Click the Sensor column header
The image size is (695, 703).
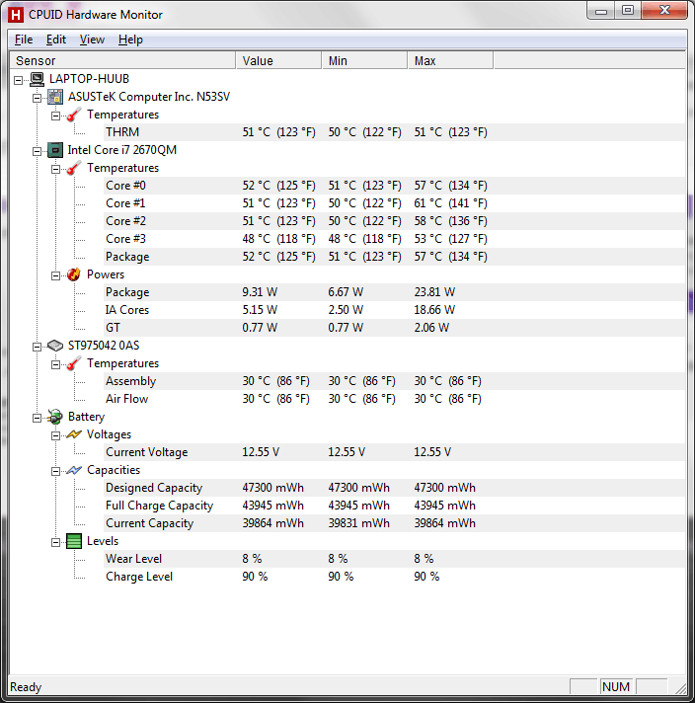[122, 60]
